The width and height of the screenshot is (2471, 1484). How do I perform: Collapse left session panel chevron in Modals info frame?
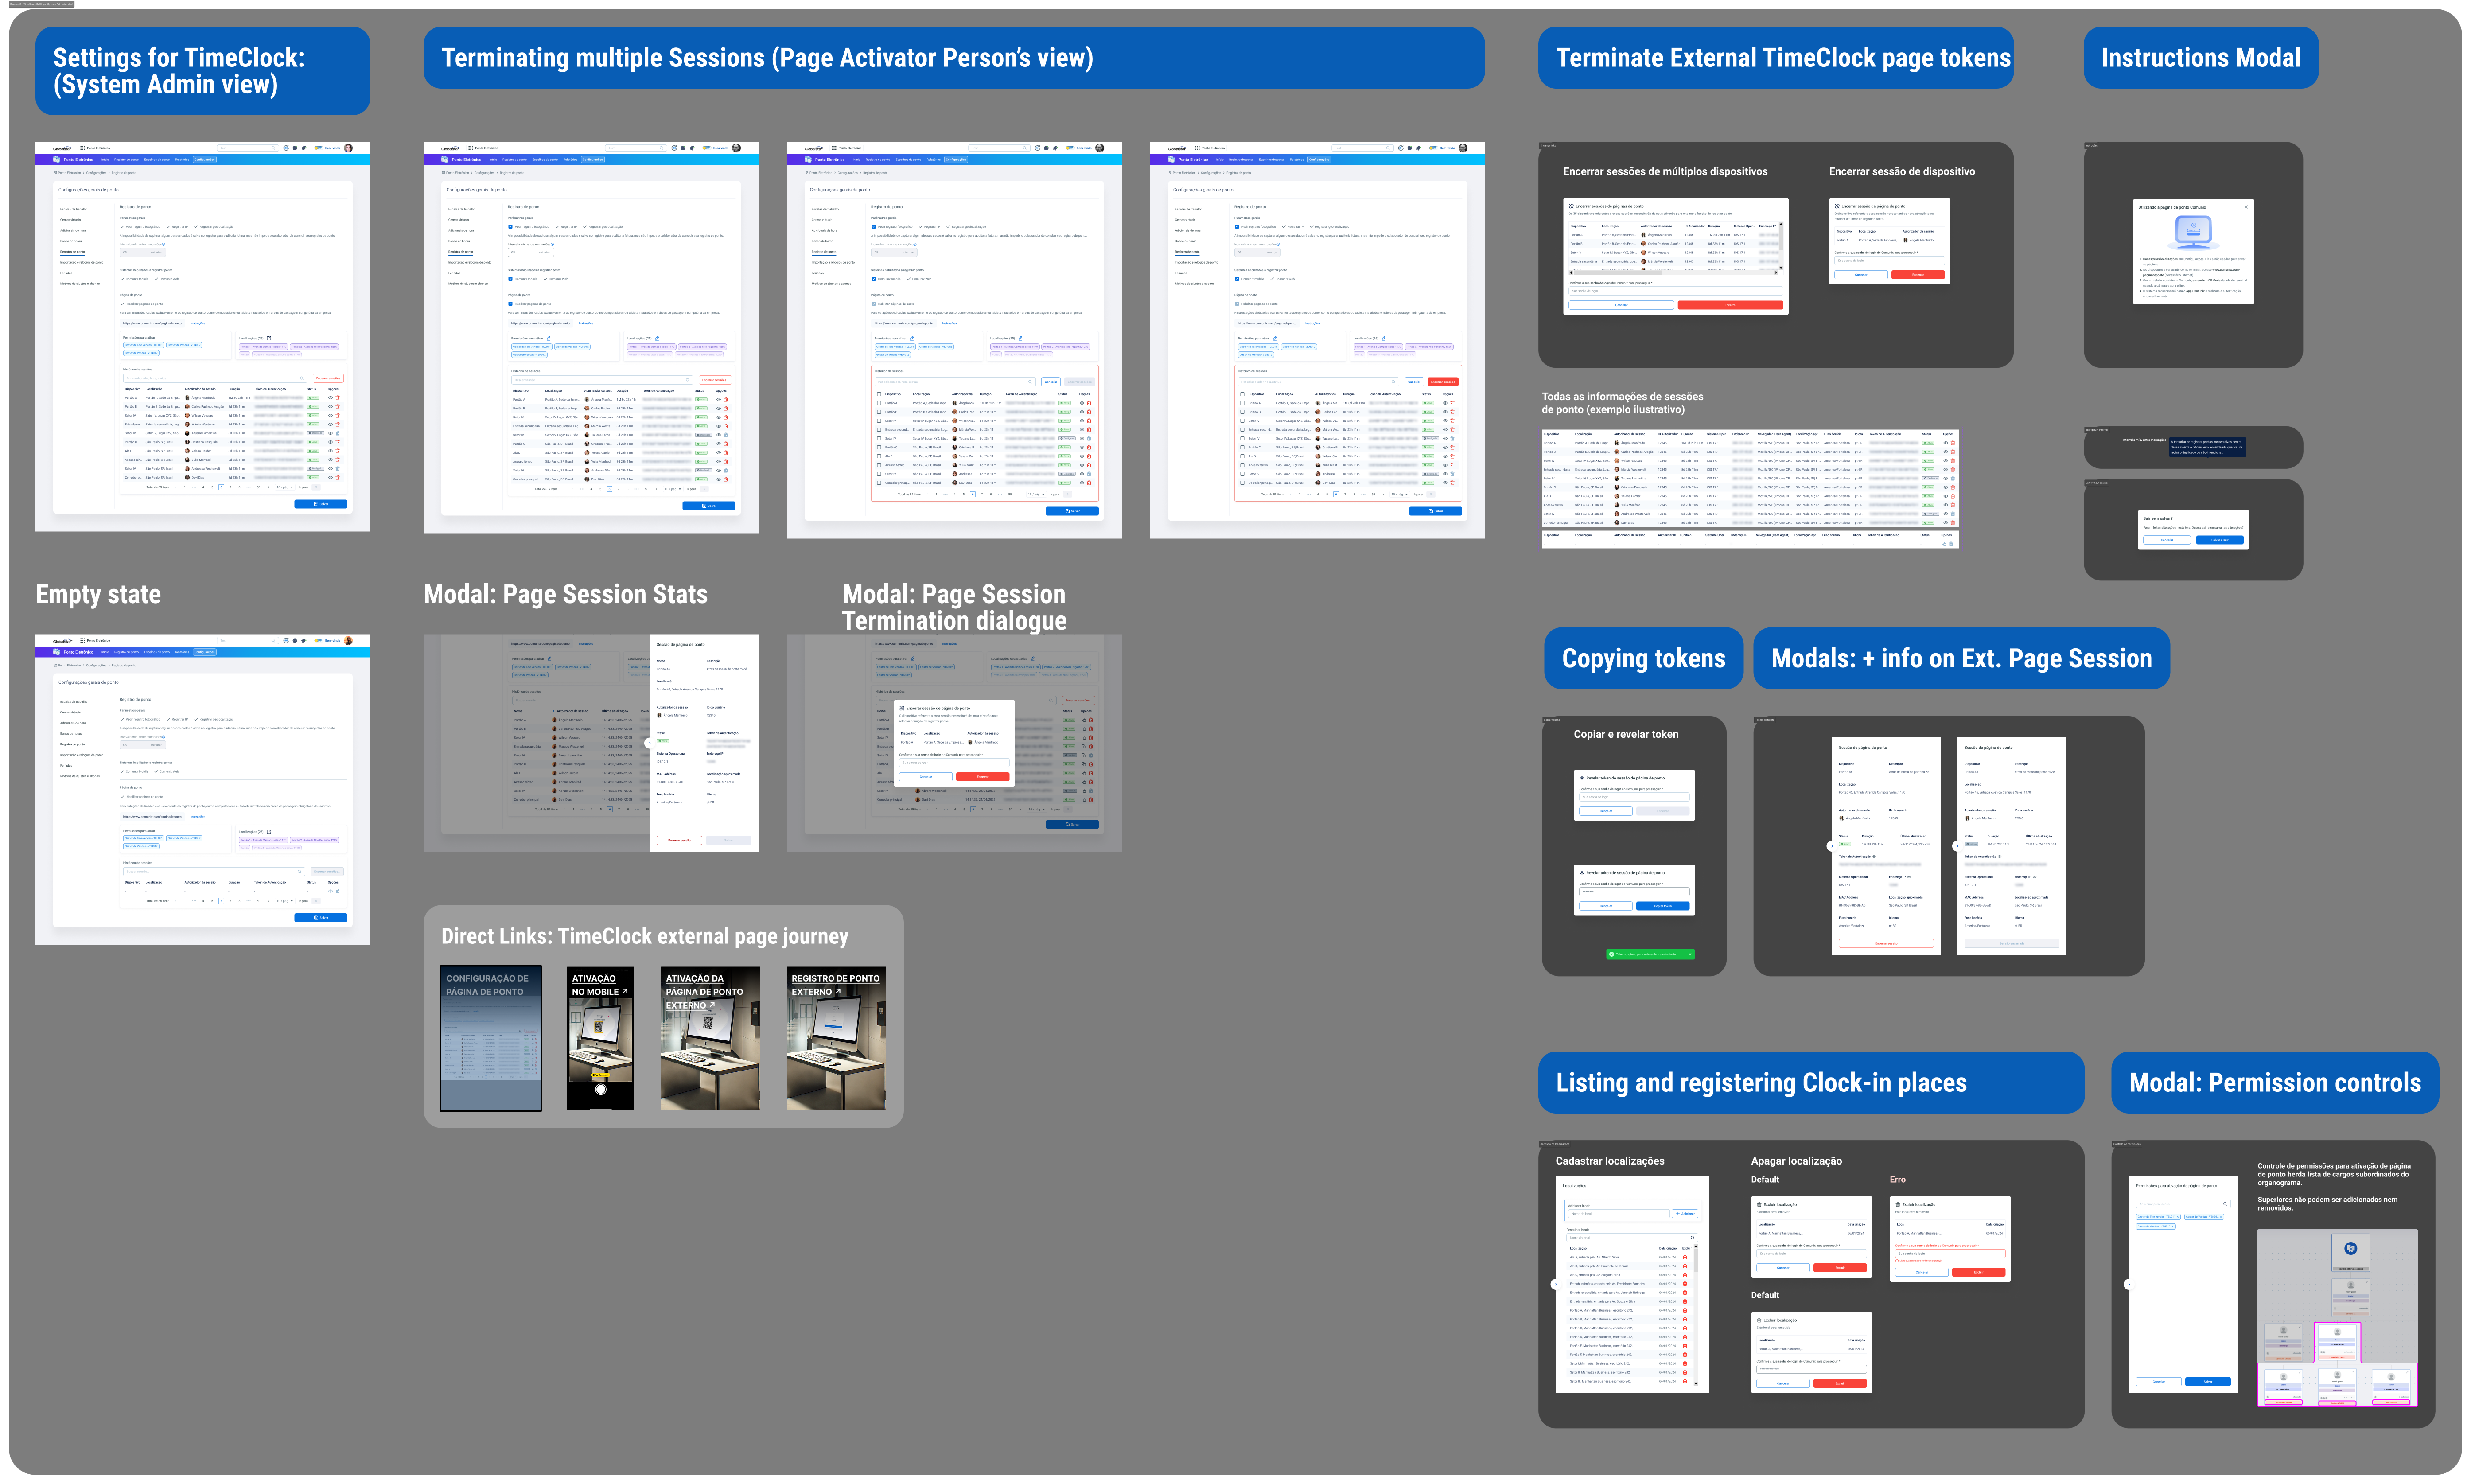click(1832, 846)
